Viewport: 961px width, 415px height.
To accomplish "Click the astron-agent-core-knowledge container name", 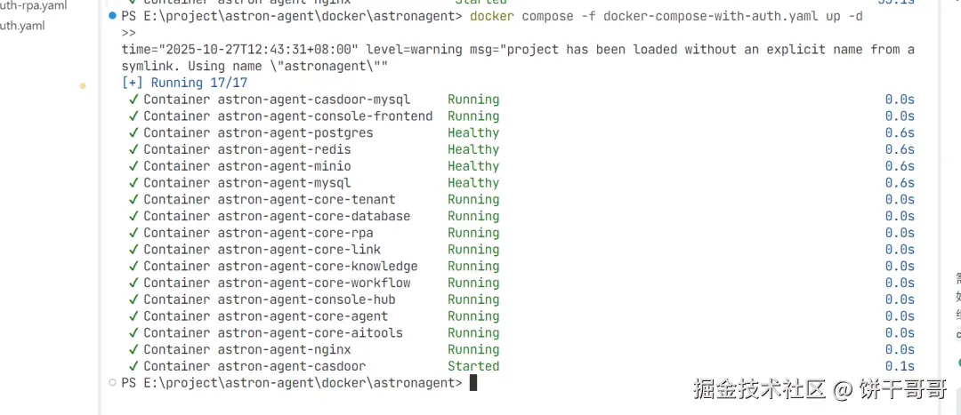I will tap(318, 266).
